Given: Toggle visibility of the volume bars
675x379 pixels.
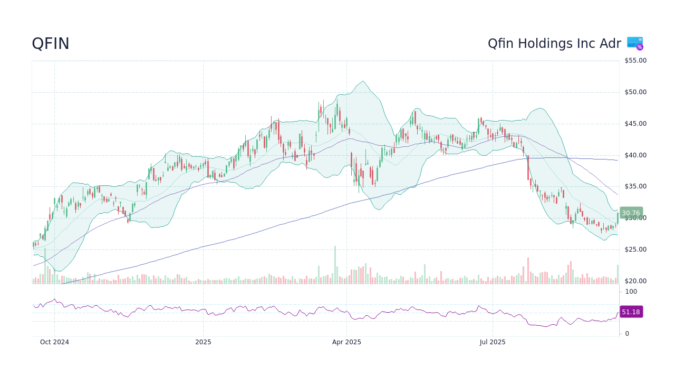Looking at the screenshot, I should tap(211, 279).
